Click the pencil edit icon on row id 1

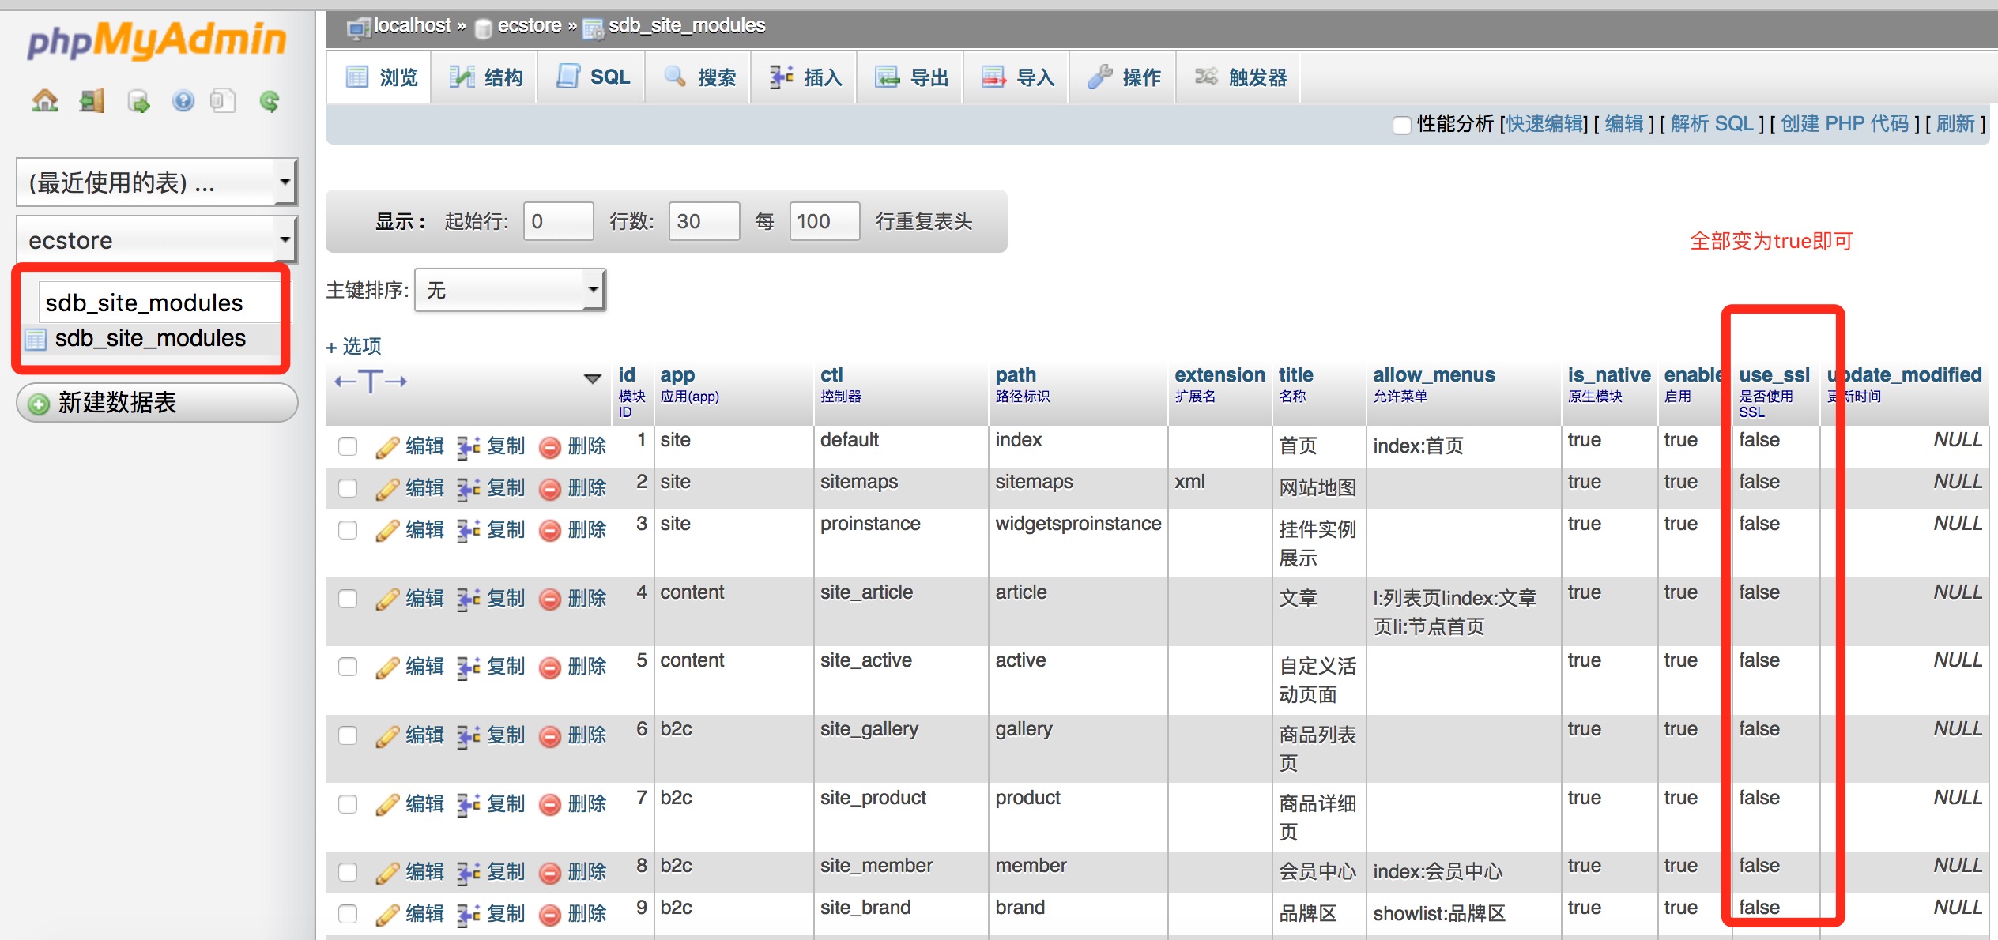pyautogui.click(x=387, y=446)
